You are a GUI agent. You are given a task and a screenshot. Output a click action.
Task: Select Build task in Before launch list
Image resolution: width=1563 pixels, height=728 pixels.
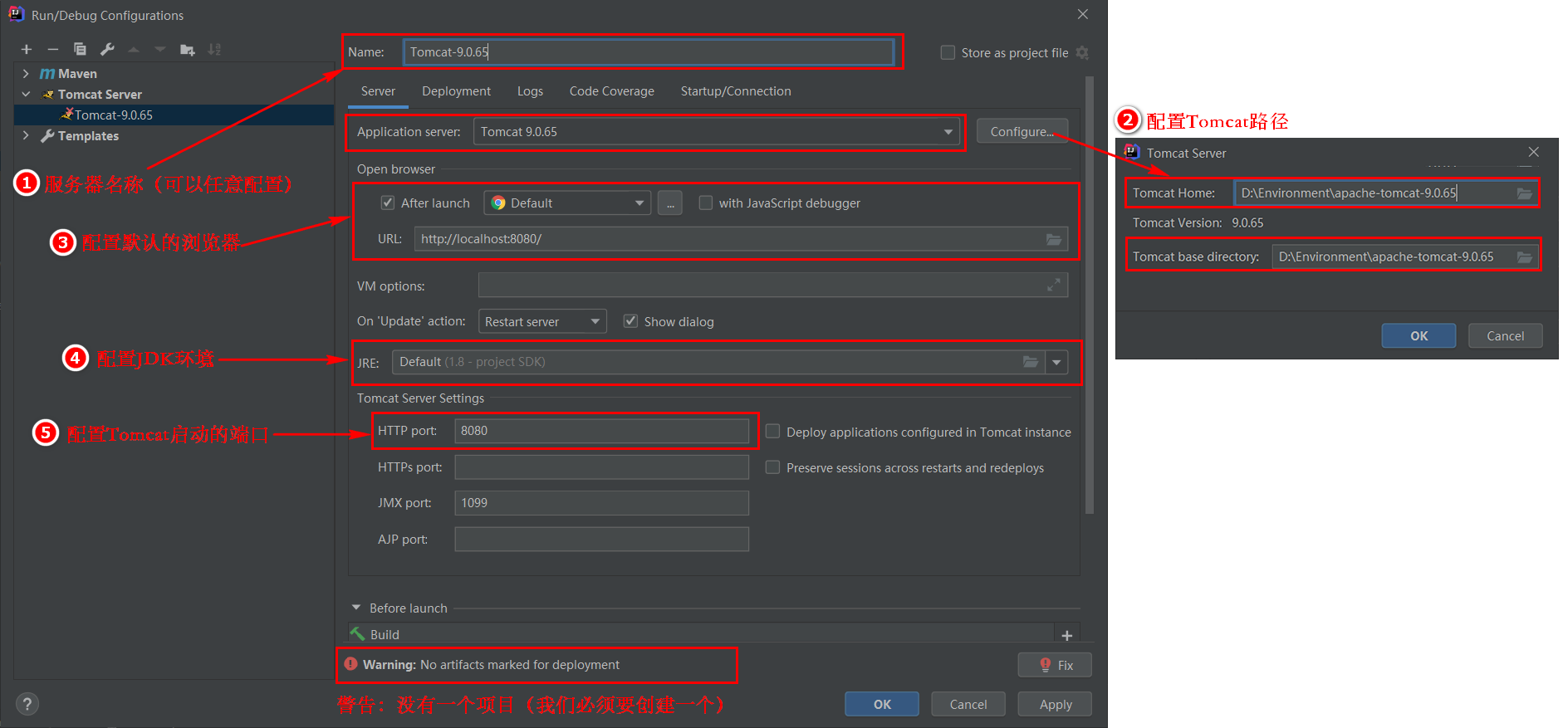point(701,634)
